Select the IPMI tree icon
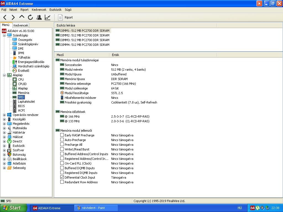Image resolution: width=283 pixels, height=212 pixels. 15,53
